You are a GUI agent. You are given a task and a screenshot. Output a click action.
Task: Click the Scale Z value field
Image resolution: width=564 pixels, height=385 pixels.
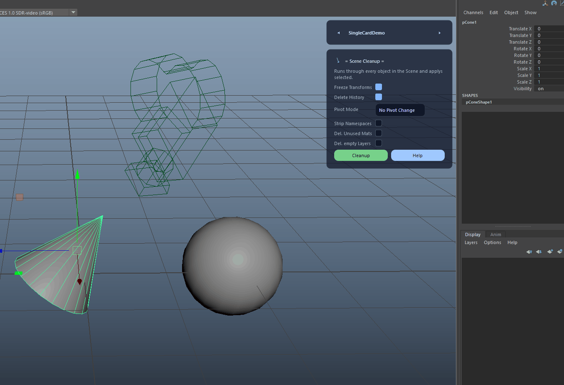click(549, 82)
